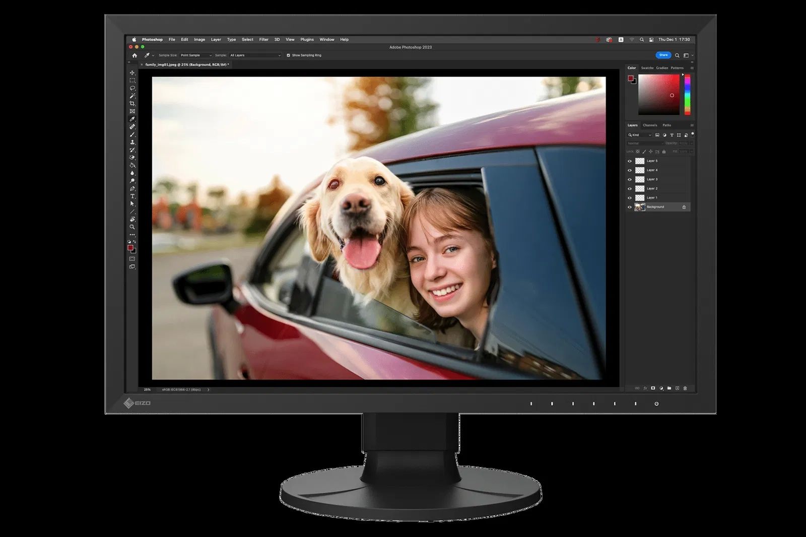Screen dimensions: 806x537
Task: Select the Eyedropper tool in the toolbar
Action: (x=132, y=116)
